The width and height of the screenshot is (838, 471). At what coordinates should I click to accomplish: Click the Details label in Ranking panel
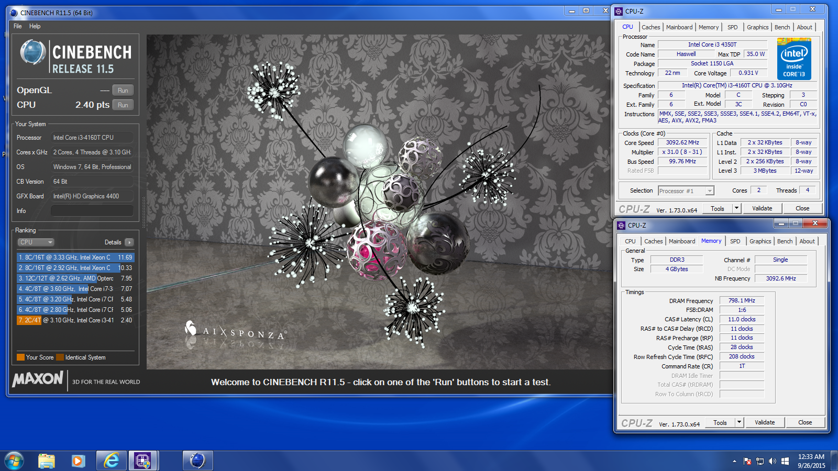pos(113,242)
